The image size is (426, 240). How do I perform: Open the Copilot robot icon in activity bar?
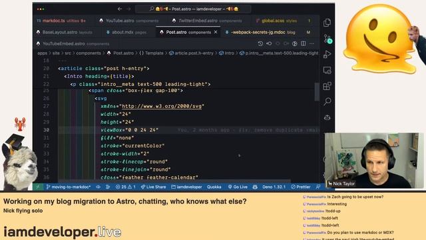pos(327,117)
